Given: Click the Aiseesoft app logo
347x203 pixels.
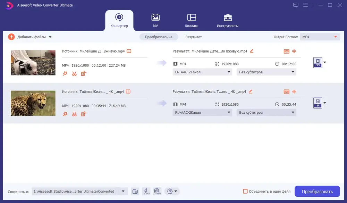Looking at the screenshot, I should (9, 5).
